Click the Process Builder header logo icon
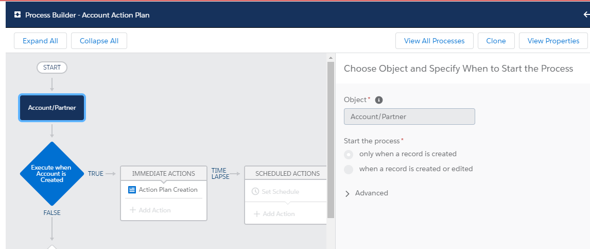Image resolution: width=590 pixels, height=249 pixels. click(18, 14)
